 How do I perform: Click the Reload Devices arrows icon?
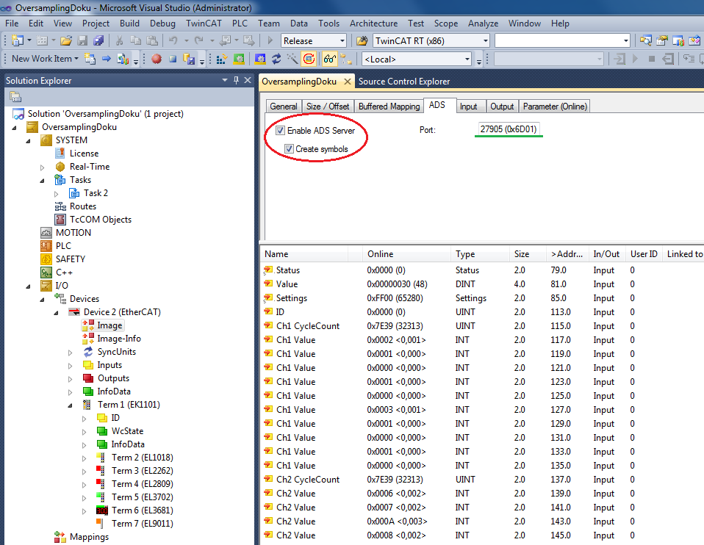point(276,59)
